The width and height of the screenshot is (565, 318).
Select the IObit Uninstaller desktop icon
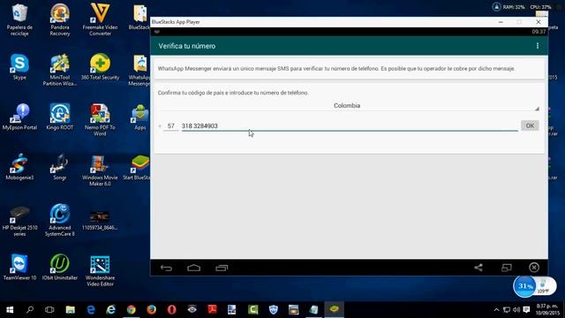coord(60,267)
